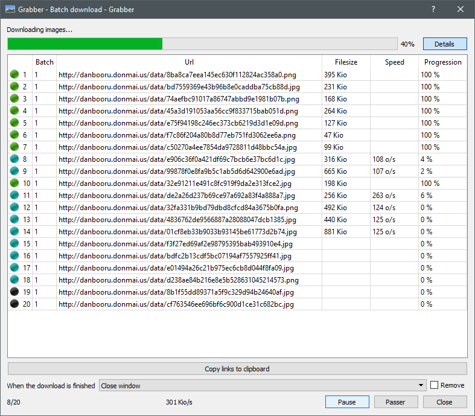Click the Speed column header
Viewport: 475px width, 416px height.
[x=394, y=62]
